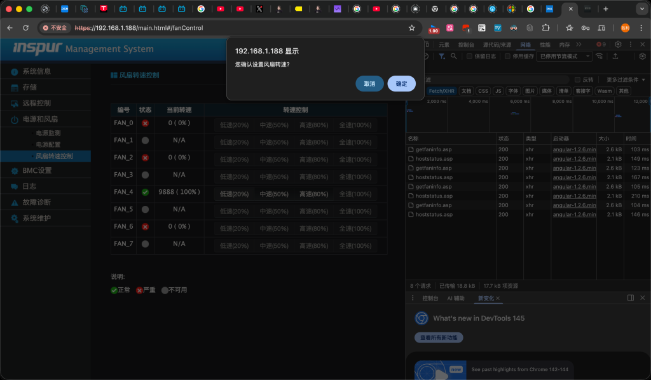Check the 反转 filter checkbox
The height and width of the screenshot is (380, 651).
coord(577,79)
